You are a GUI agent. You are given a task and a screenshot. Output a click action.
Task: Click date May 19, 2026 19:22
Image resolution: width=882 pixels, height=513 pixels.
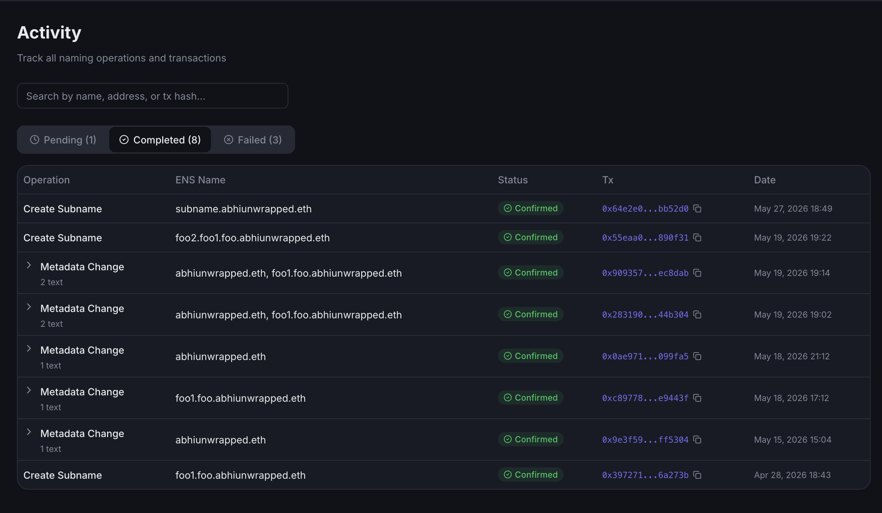[x=793, y=238]
